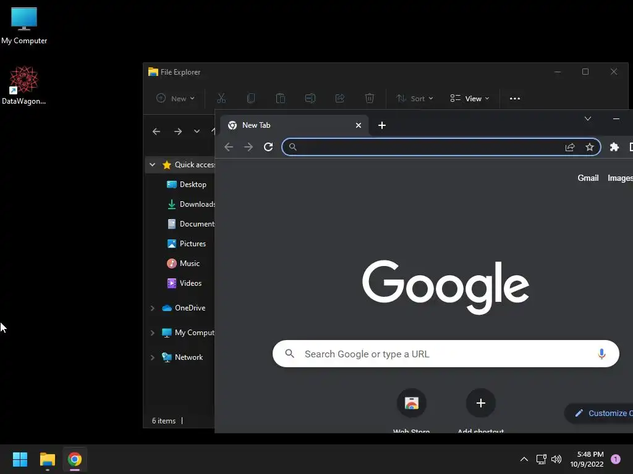The height and width of the screenshot is (474, 633).
Task: Open Chrome tab search chevron
Action: pyautogui.click(x=588, y=118)
